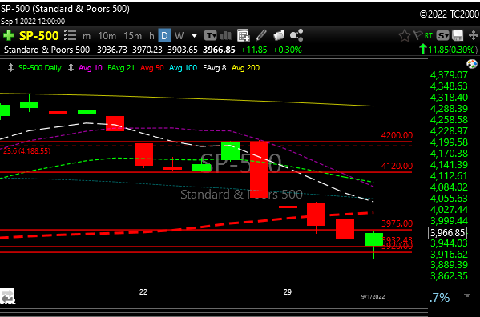Click the up-down arrows before SP-500 Daily
The height and width of the screenshot is (317, 480).
tap(10, 68)
